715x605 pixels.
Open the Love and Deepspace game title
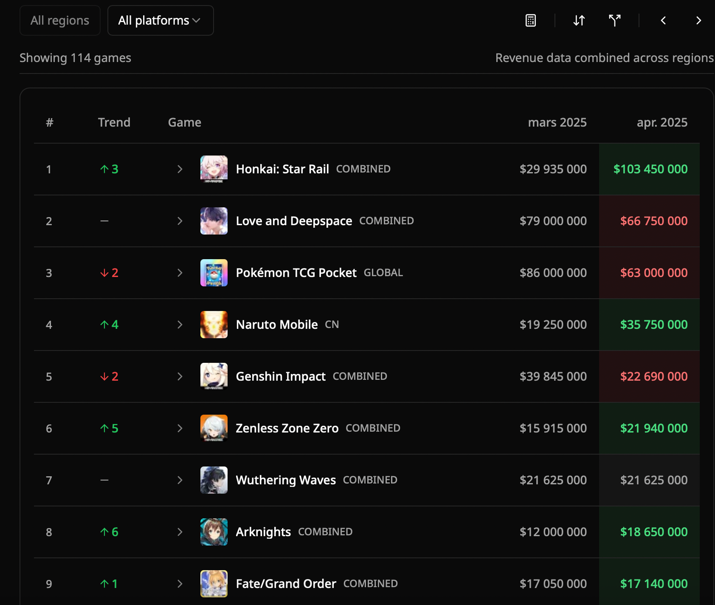[294, 221]
